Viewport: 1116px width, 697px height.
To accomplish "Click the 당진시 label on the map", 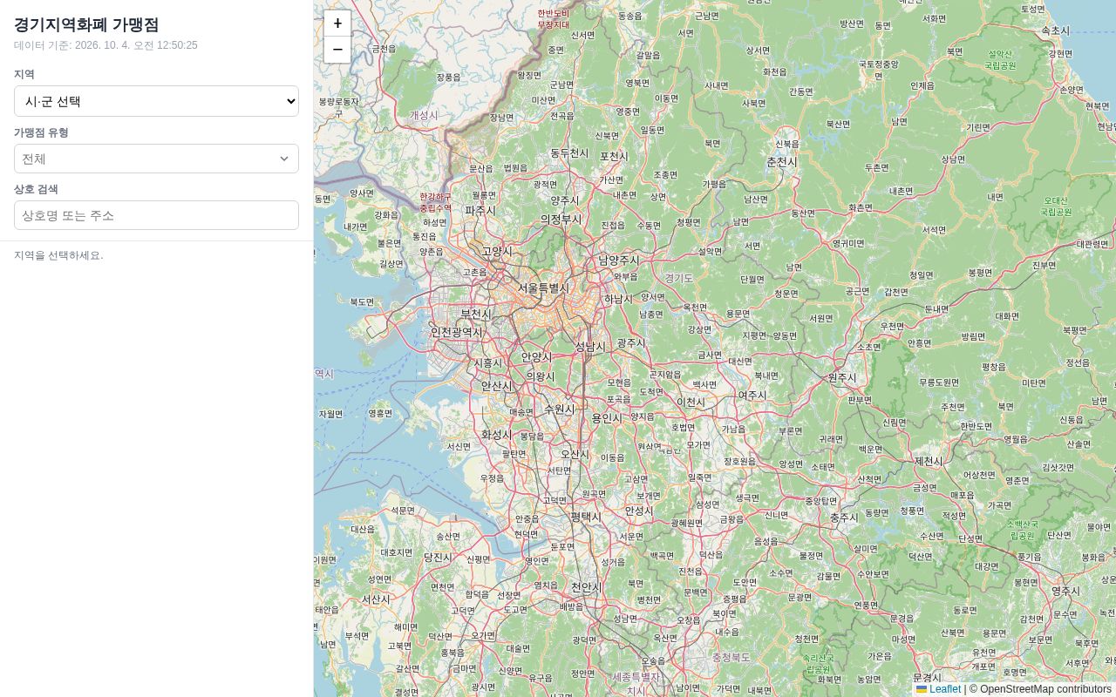I will 438,557.
